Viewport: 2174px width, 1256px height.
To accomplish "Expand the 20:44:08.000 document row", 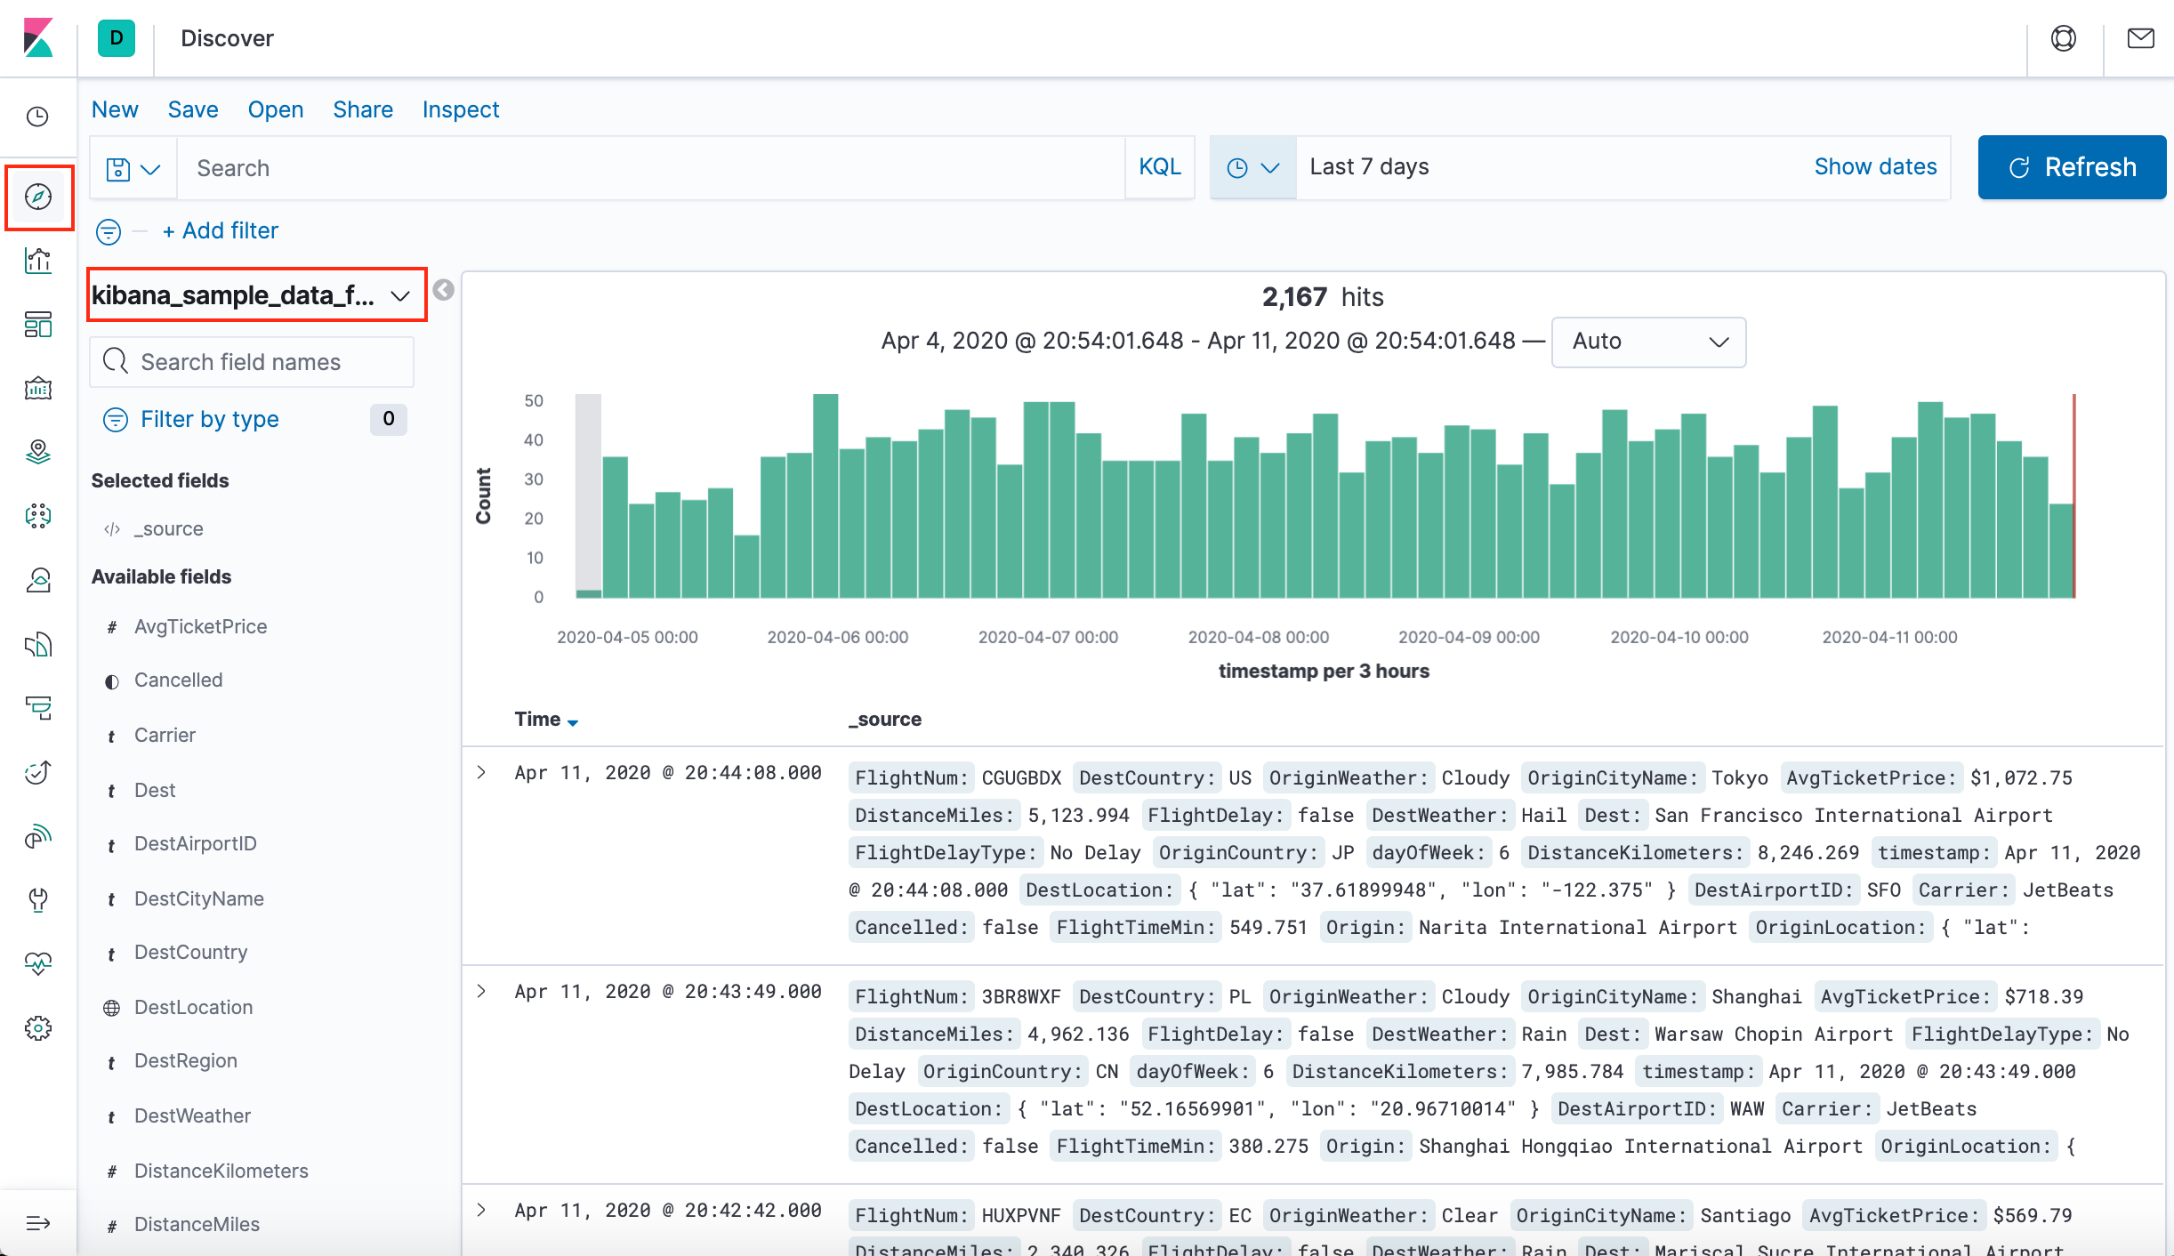I will tap(481, 772).
